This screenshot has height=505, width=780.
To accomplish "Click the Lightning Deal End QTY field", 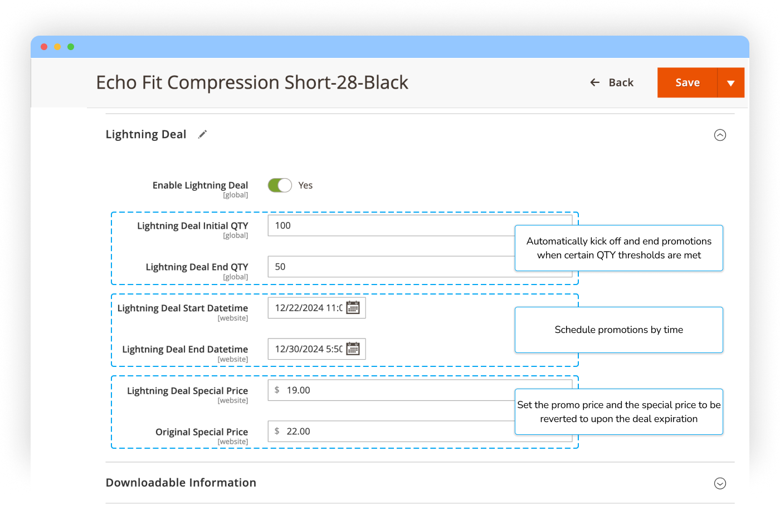I will [390, 267].
